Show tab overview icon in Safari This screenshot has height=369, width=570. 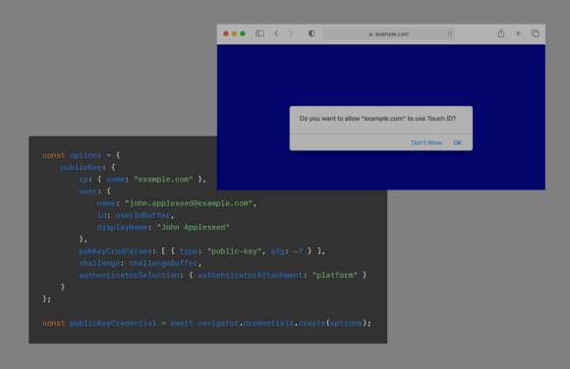(x=535, y=33)
